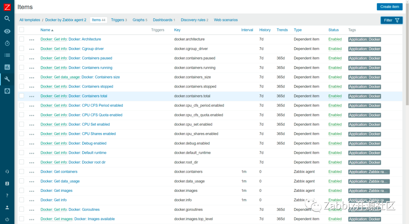Sort items by Interval column
The image size is (409, 224).
point(247,30)
